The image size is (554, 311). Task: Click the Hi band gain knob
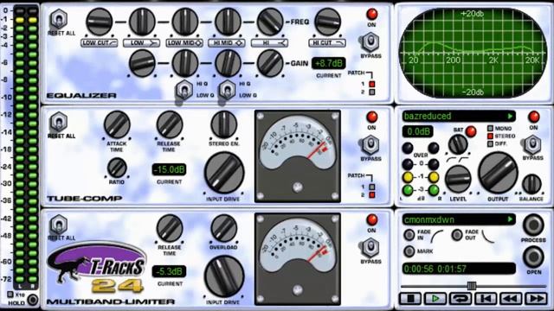270,63
